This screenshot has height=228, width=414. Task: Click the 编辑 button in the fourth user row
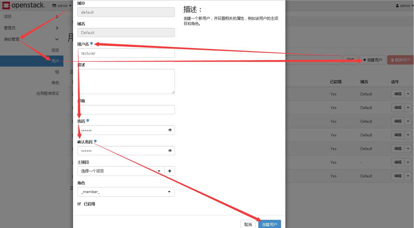pyautogui.click(x=398, y=135)
